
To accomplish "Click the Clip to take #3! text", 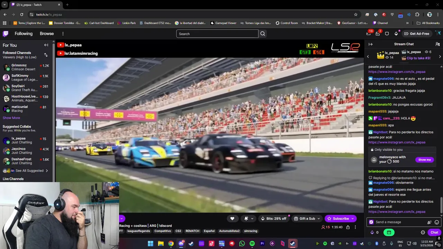I will pyautogui.click(x=418, y=58).
